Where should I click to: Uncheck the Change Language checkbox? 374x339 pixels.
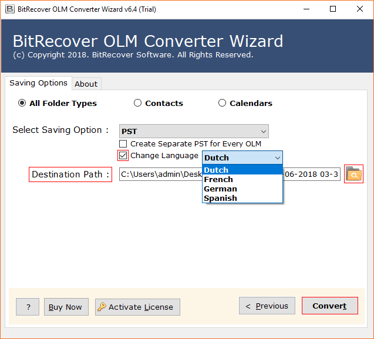tap(123, 156)
